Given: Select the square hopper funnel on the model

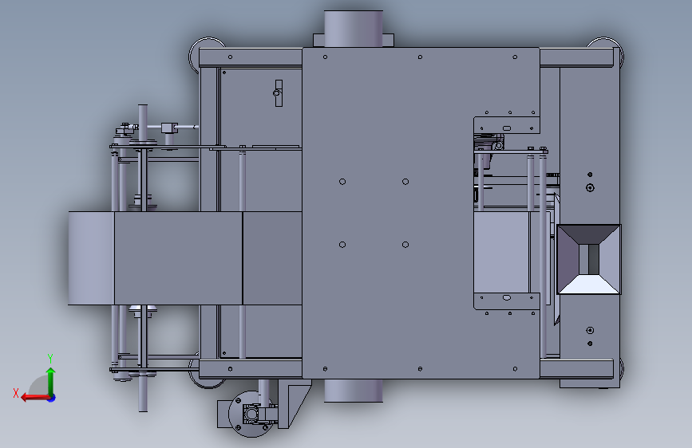Looking at the screenshot, I should pos(589,259).
